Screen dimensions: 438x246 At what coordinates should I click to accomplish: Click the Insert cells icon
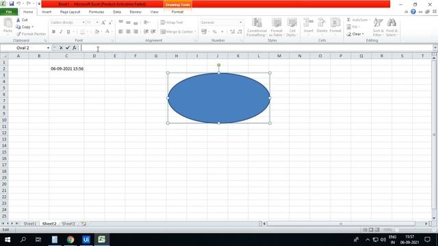tap(309, 23)
